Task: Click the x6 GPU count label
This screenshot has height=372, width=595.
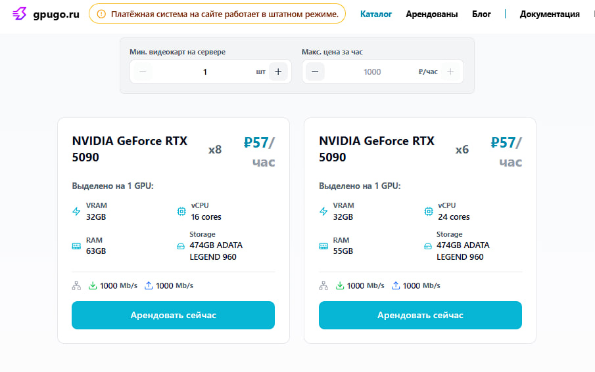Action: tap(462, 150)
